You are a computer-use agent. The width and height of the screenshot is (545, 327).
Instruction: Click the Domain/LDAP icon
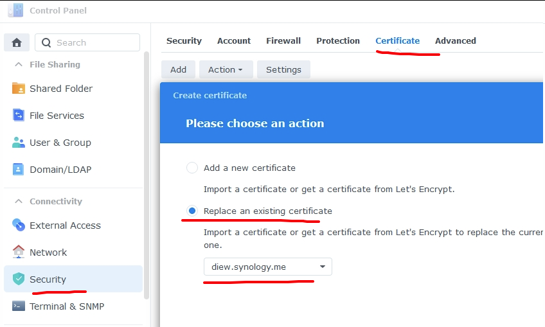click(19, 170)
